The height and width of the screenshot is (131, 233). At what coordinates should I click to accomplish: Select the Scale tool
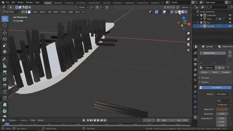point(5,45)
